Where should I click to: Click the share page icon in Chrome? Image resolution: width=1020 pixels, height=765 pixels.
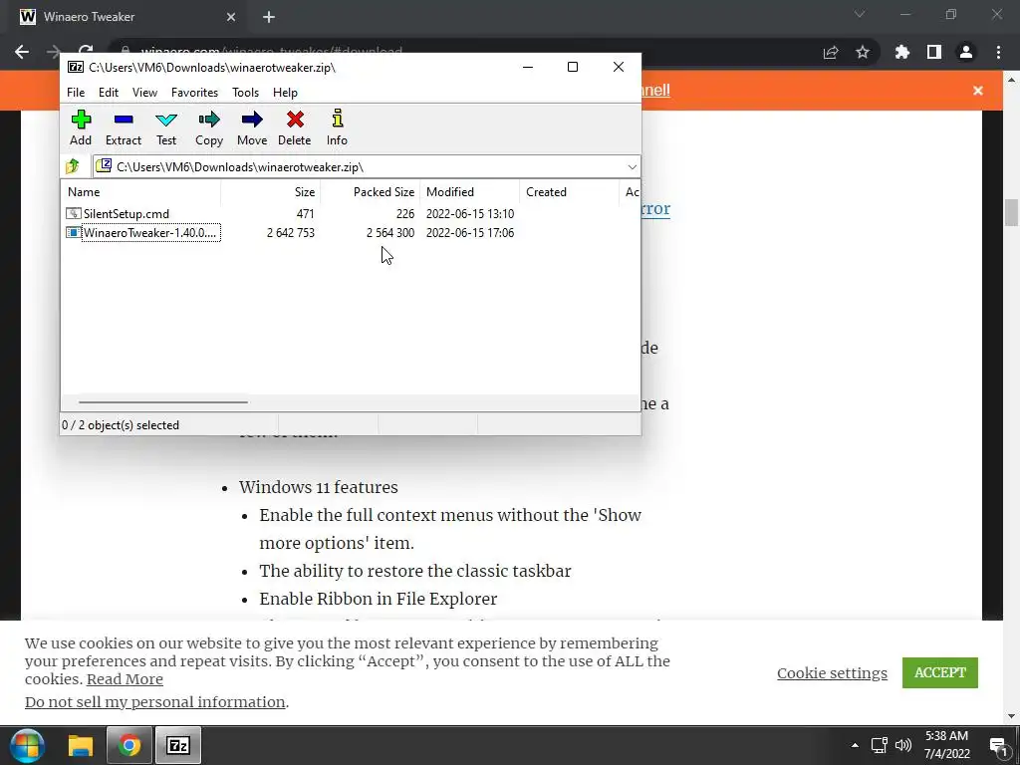pyautogui.click(x=831, y=52)
